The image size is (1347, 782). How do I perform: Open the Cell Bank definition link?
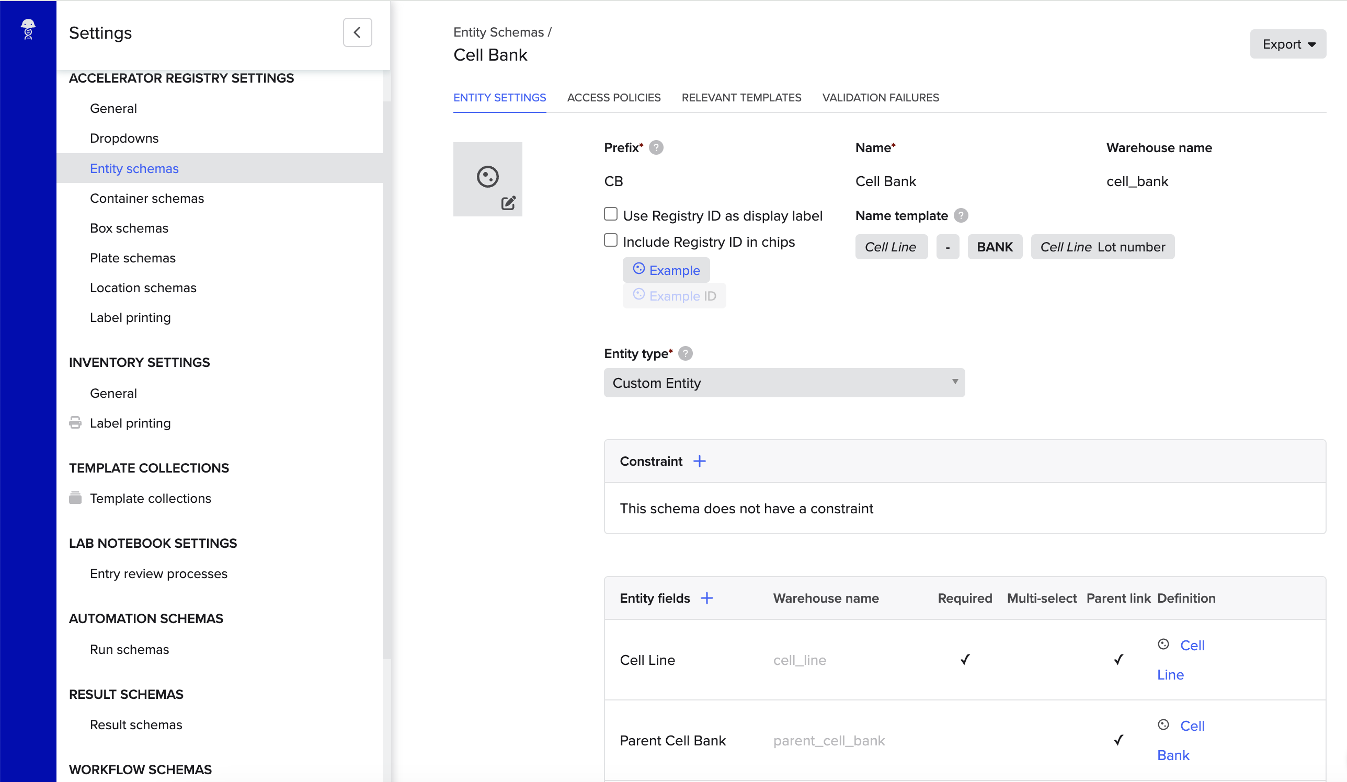click(x=1181, y=740)
